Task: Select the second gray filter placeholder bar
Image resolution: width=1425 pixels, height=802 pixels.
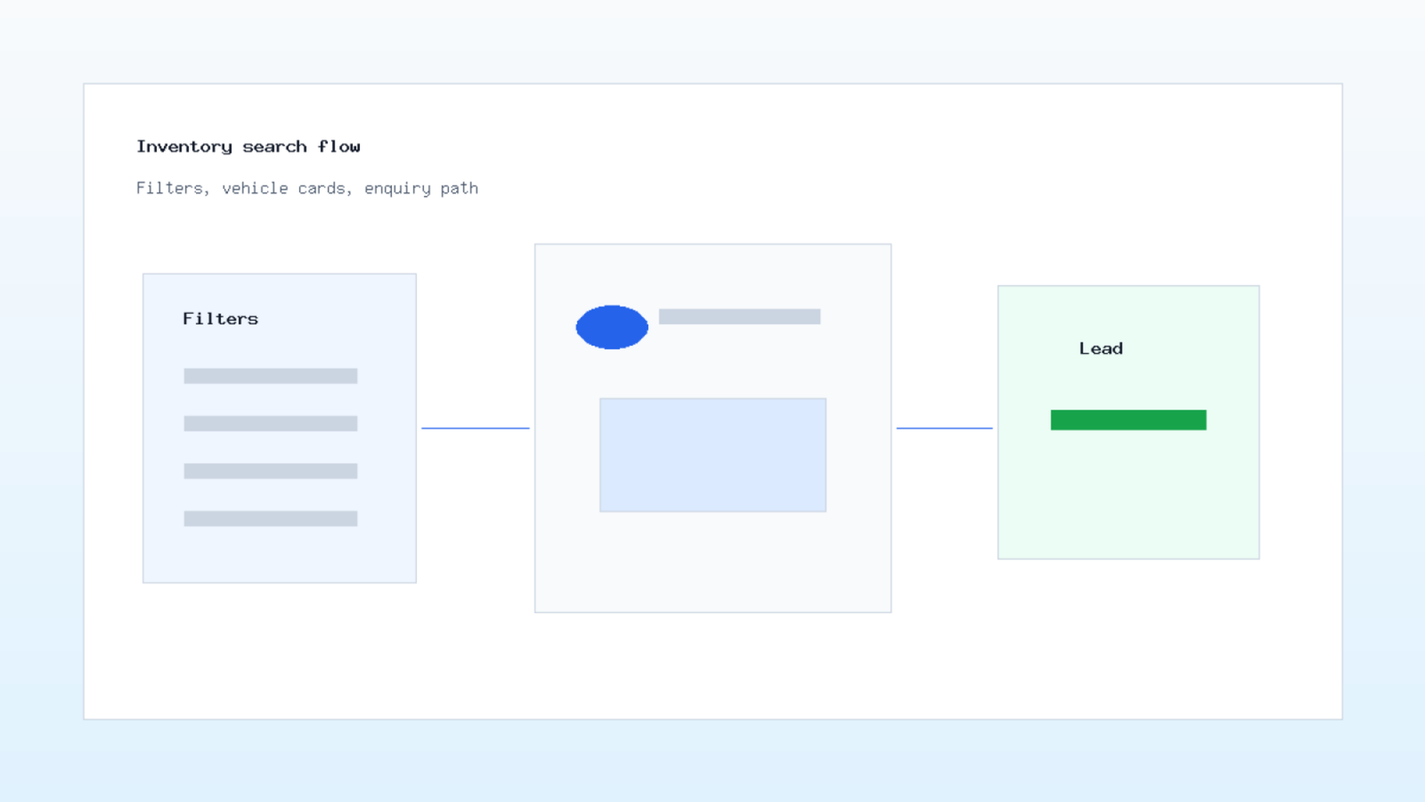Action: click(271, 423)
